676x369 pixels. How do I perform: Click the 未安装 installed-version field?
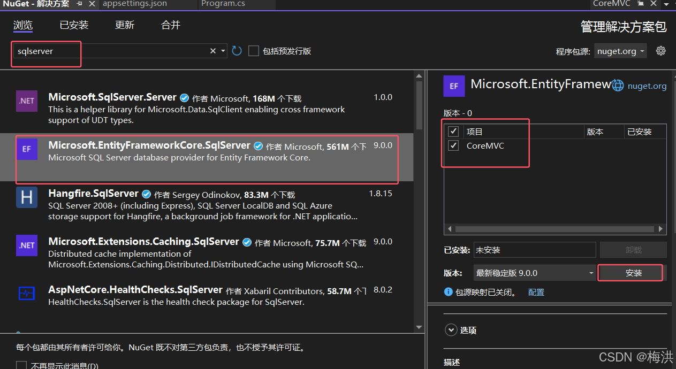[x=535, y=250]
